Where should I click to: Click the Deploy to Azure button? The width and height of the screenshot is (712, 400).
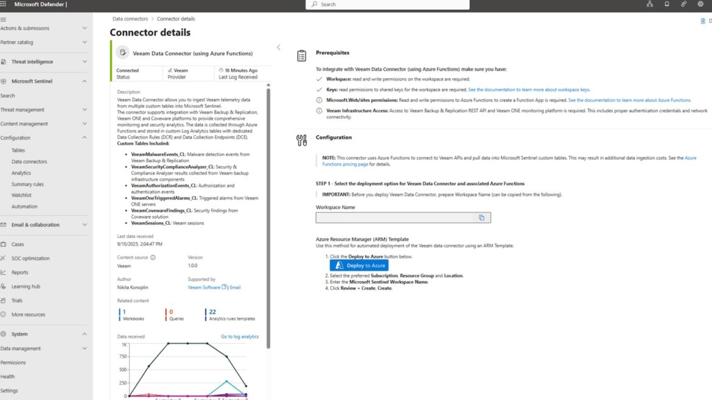359,265
